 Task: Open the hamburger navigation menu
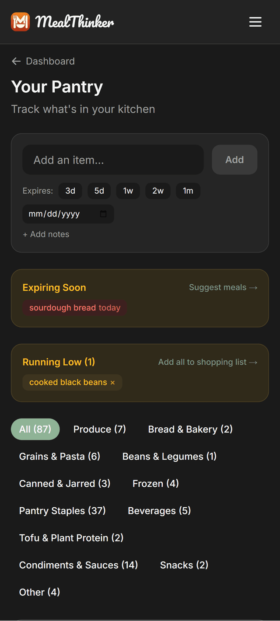pyautogui.click(x=255, y=21)
